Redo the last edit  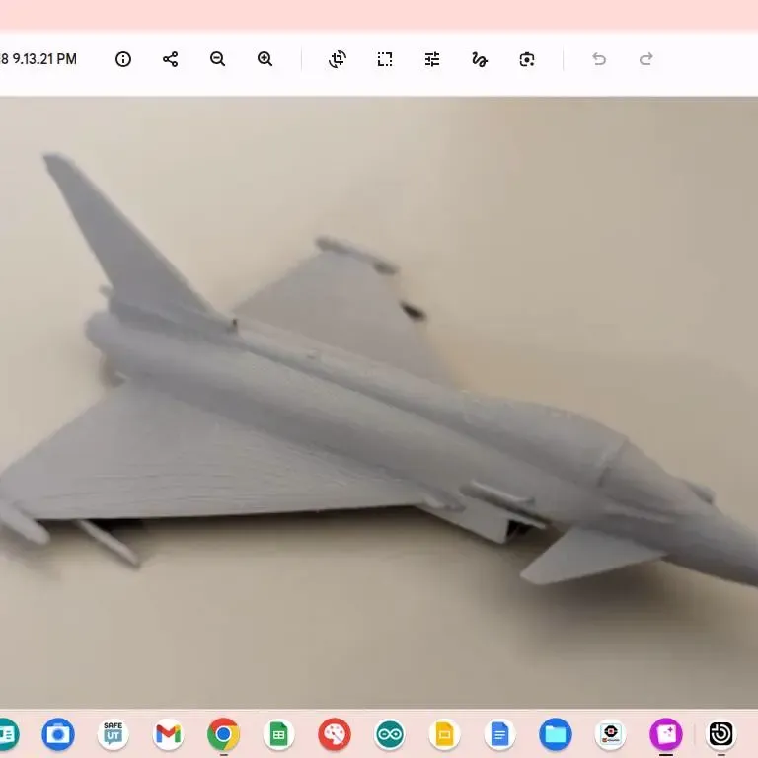(x=646, y=59)
